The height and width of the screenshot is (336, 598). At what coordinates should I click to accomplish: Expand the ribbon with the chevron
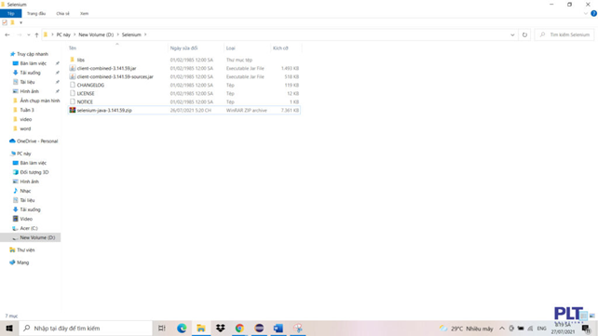(x=585, y=13)
